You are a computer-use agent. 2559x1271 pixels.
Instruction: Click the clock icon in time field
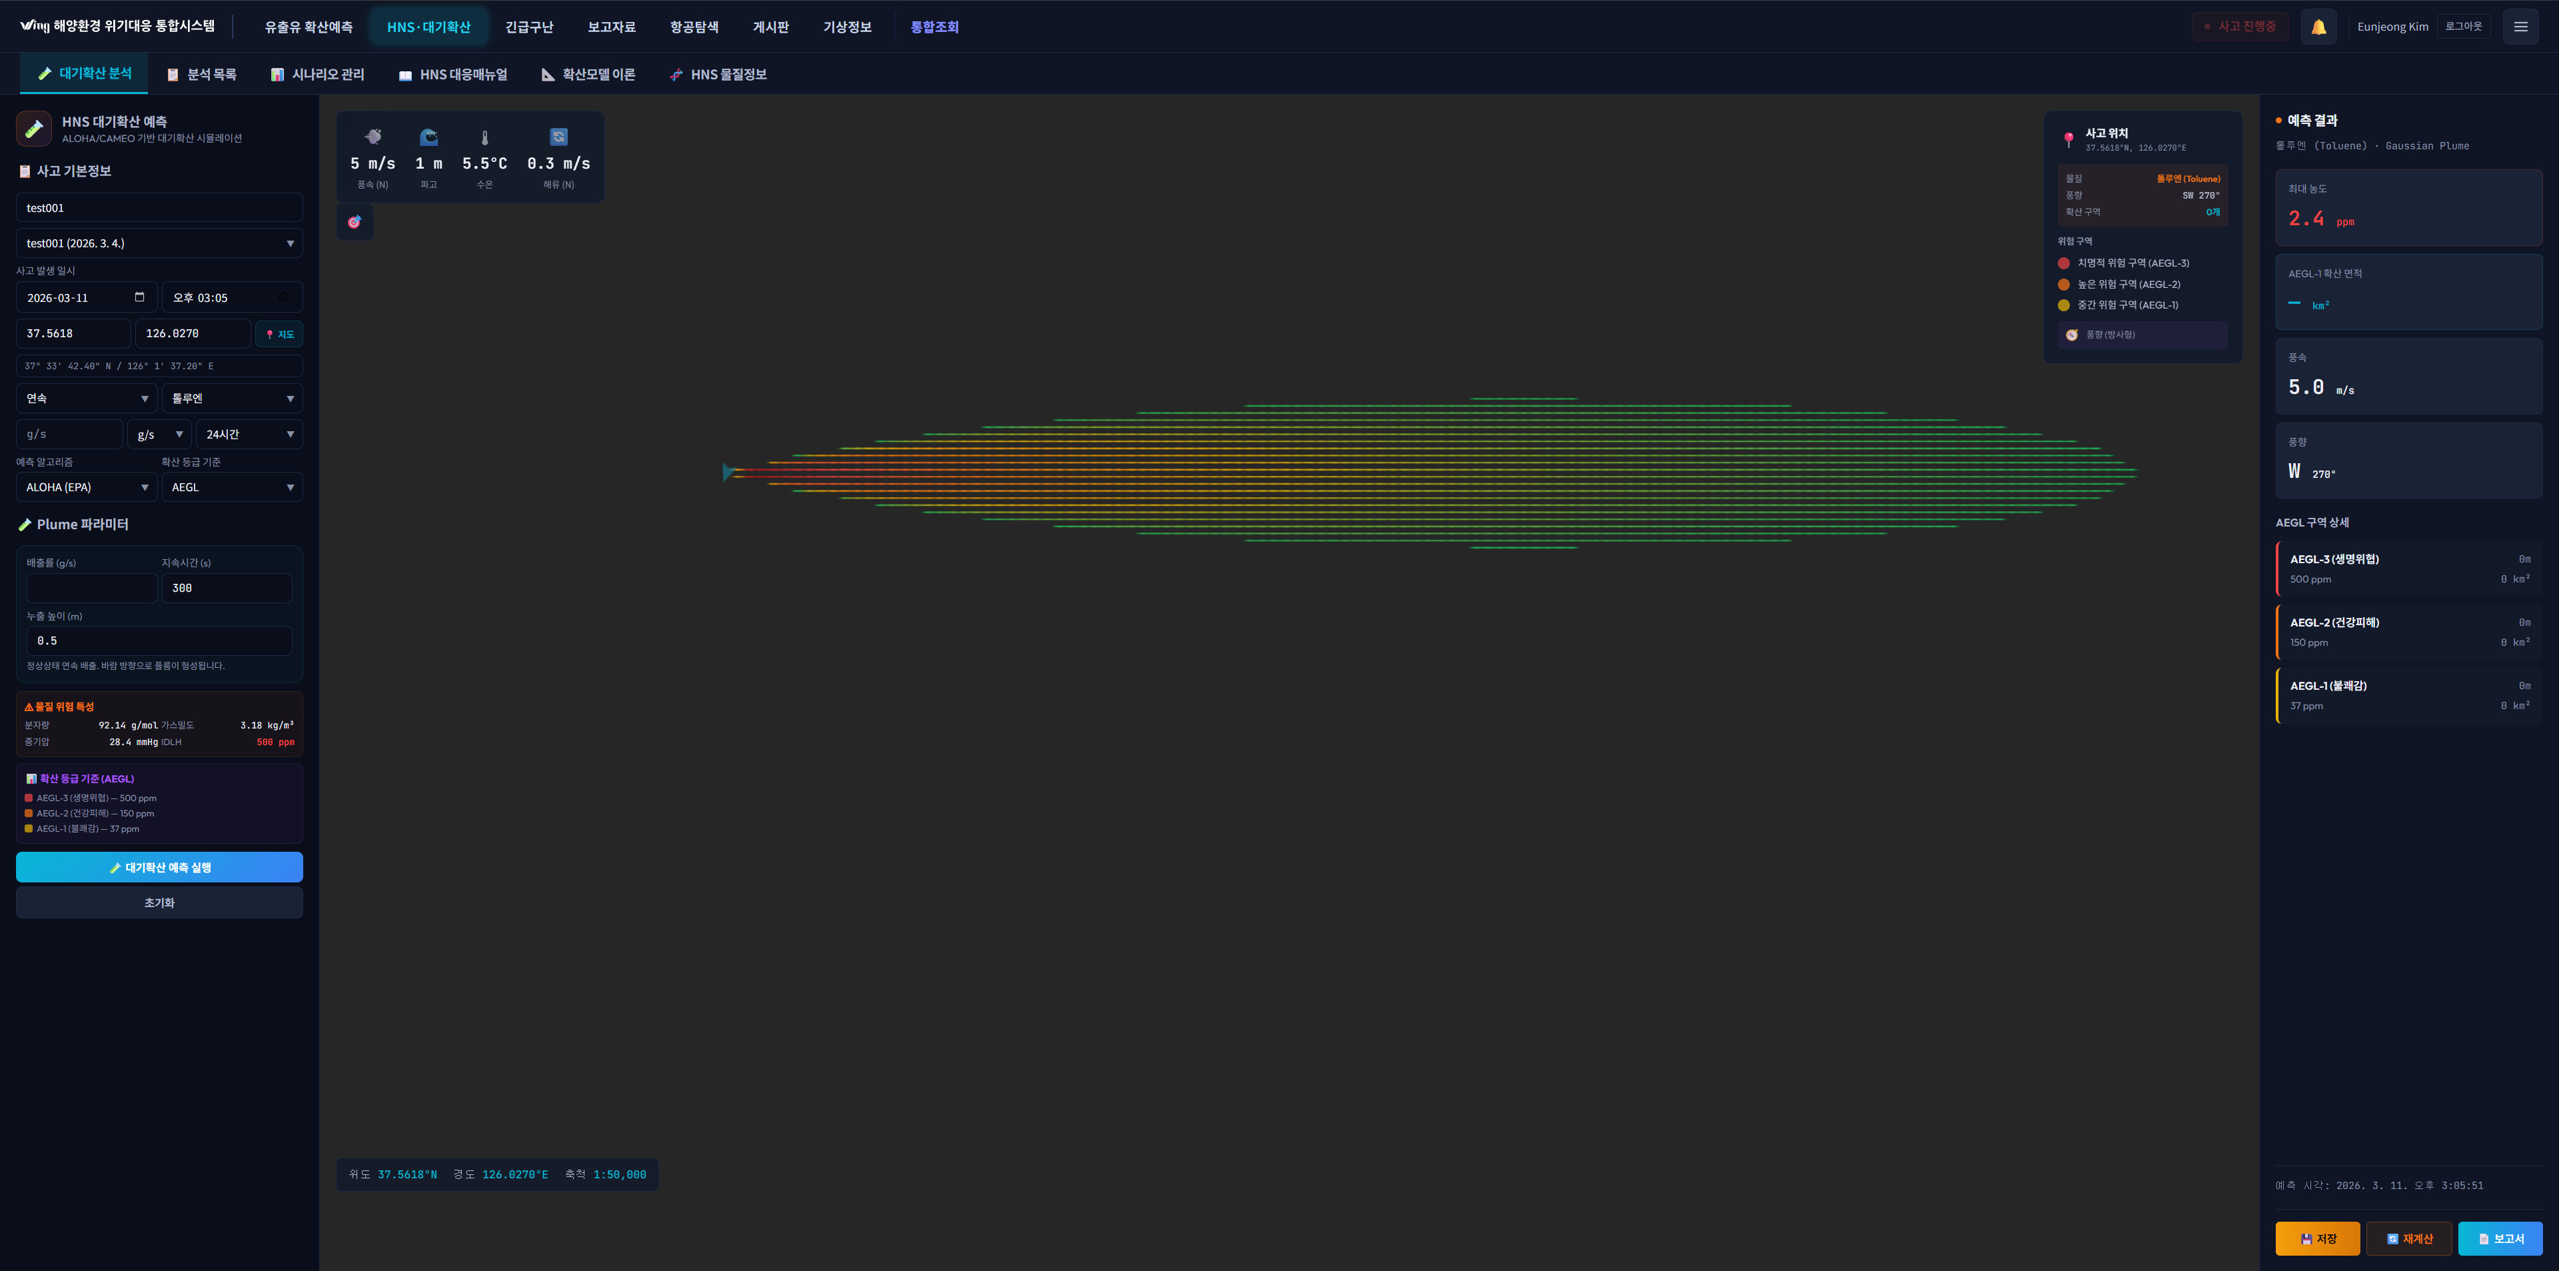click(284, 297)
